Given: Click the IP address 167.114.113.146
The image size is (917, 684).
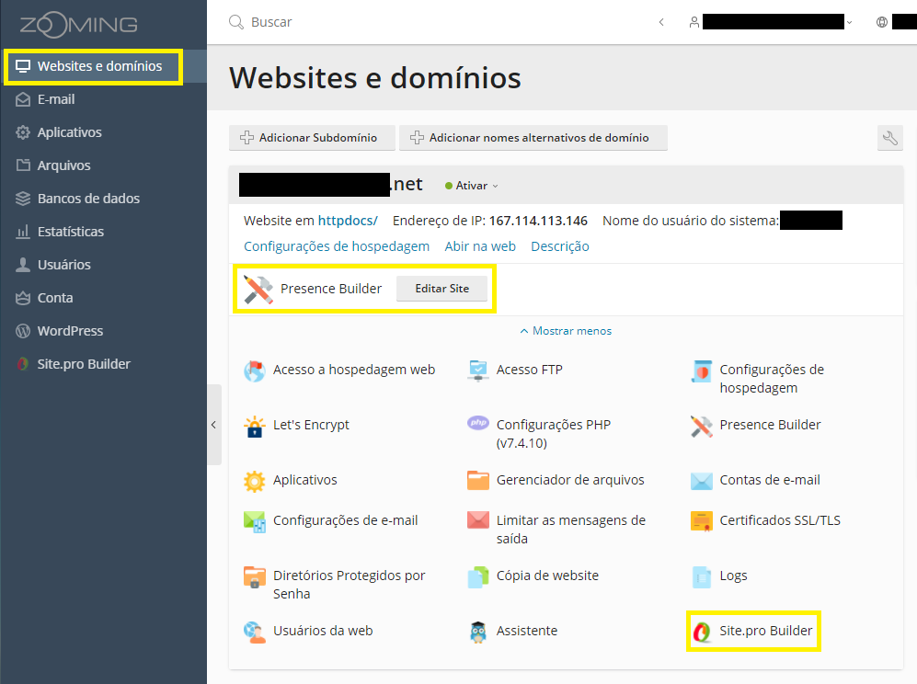Looking at the screenshot, I should point(538,221).
